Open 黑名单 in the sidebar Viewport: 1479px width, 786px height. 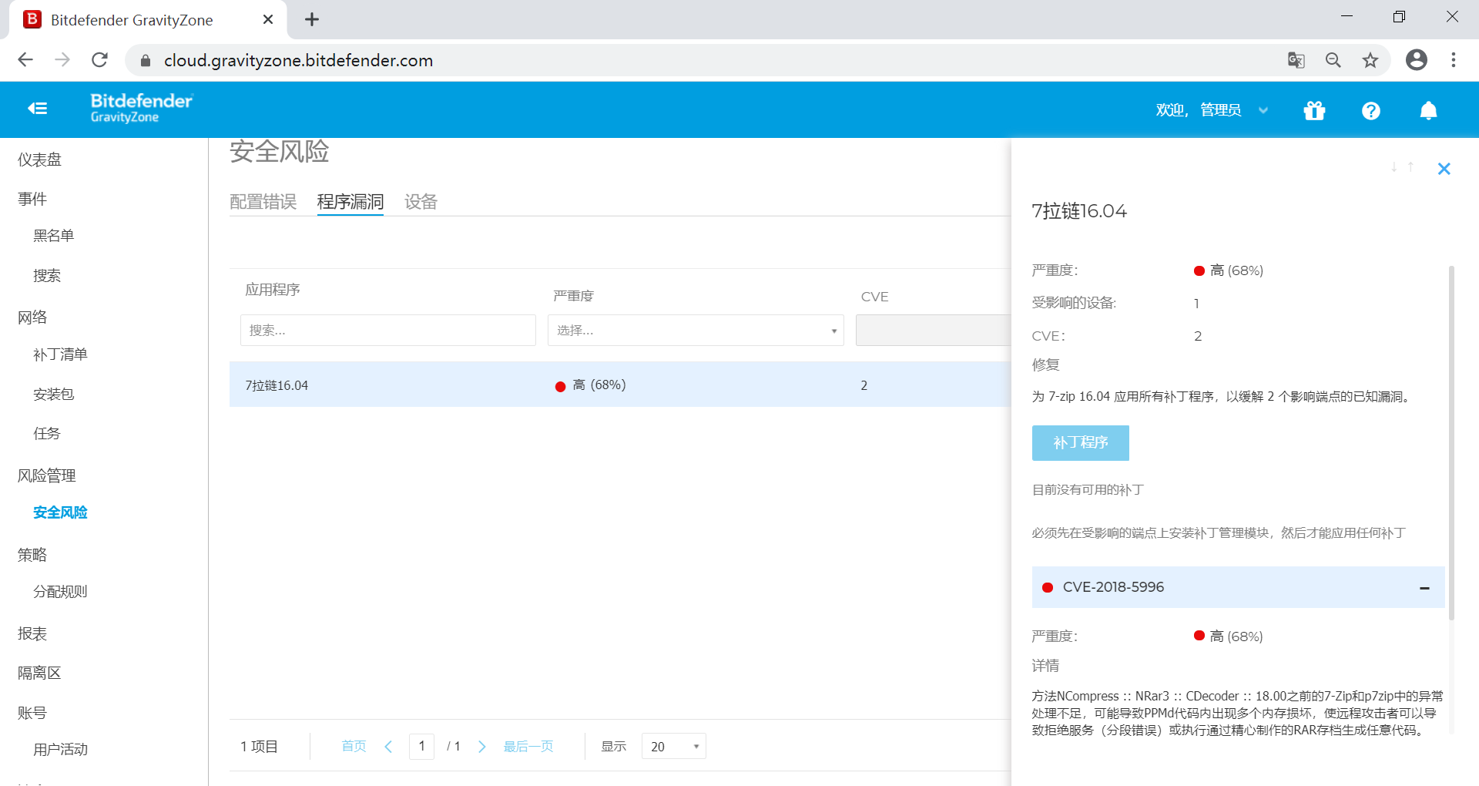(x=53, y=236)
